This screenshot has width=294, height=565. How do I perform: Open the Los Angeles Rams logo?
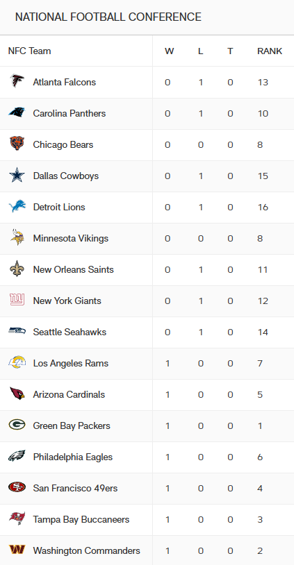(x=17, y=363)
